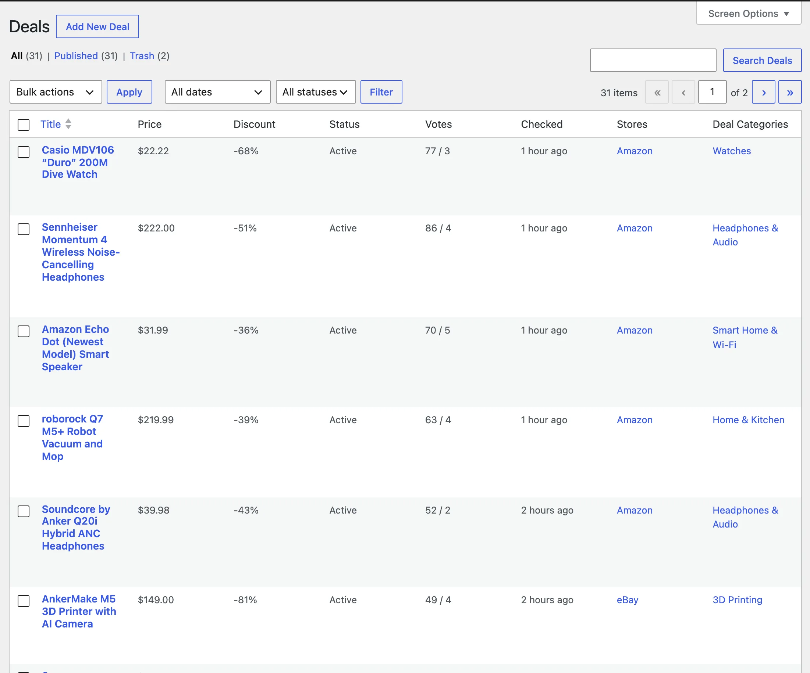Open the Trash deals view
The image size is (810, 673).
click(x=142, y=56)
